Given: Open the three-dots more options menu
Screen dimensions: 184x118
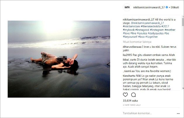Looking at the screenshot, I should pyautogui.click(x=178, y=113).
